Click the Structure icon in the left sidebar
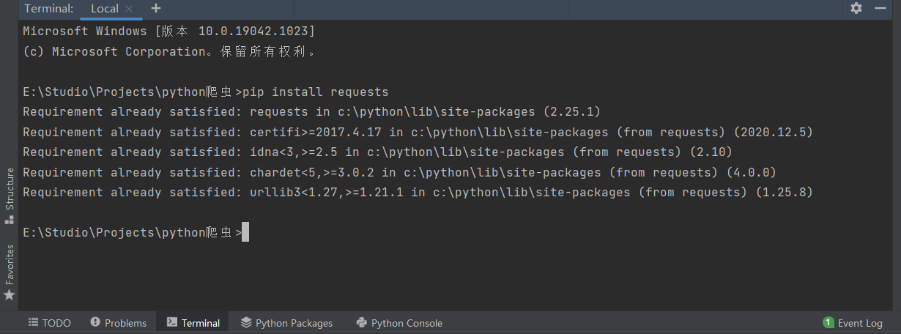The image size is (901, 334). click(10, 218)
